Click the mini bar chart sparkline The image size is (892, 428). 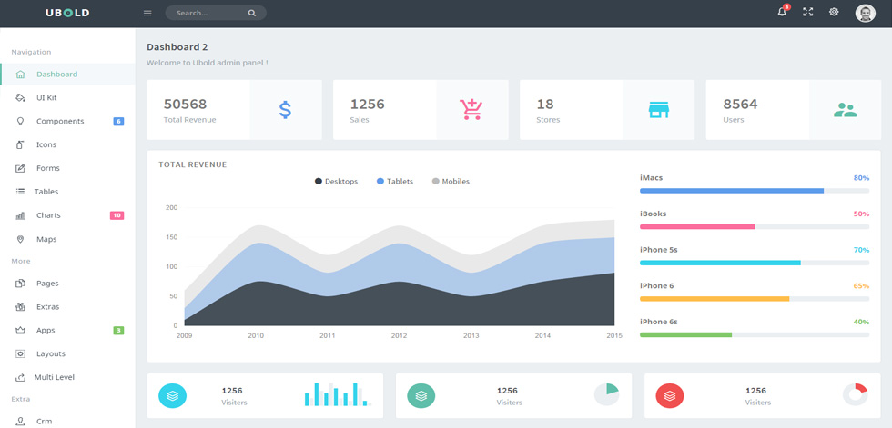coord(338,394)
